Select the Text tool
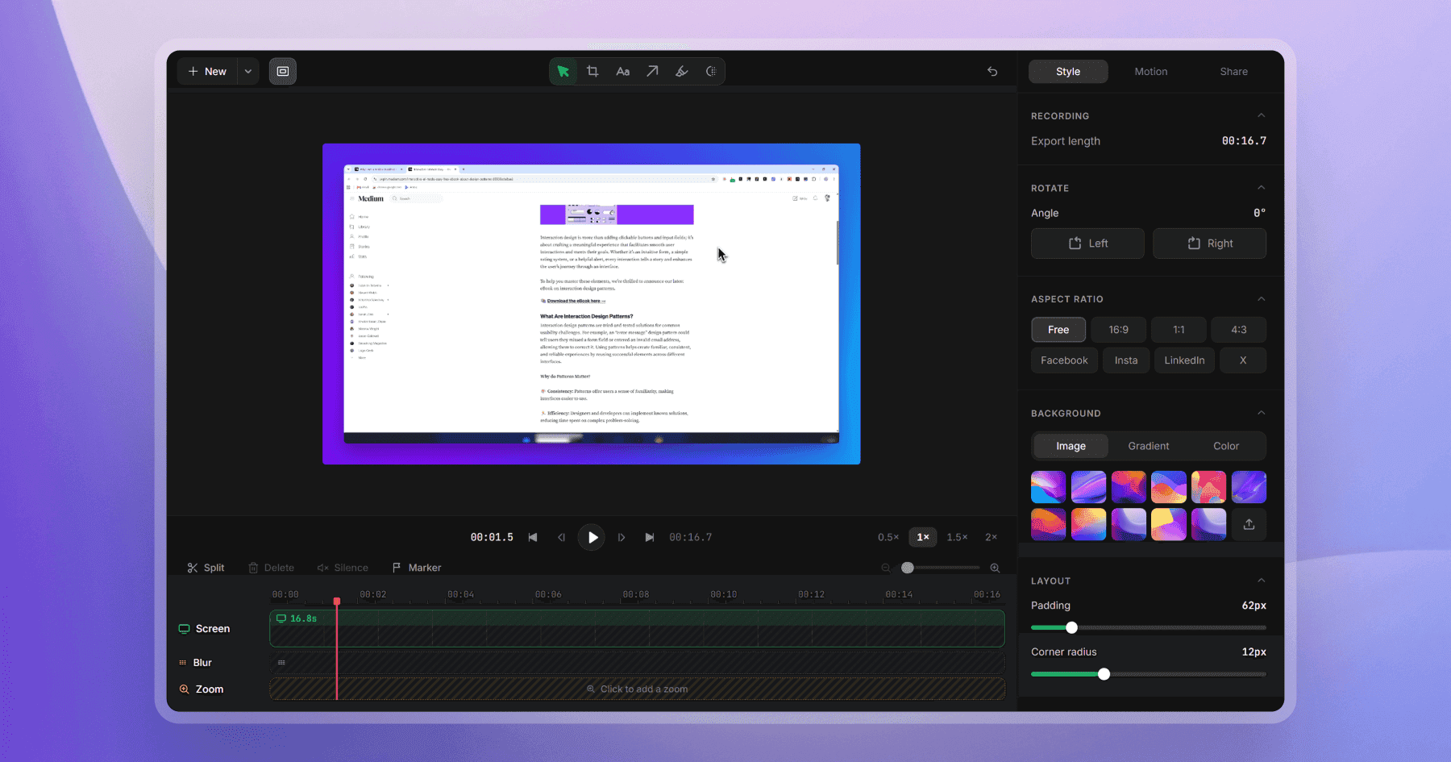The height and width of the screenshot is (762, 1451). (x=622, y=71)
